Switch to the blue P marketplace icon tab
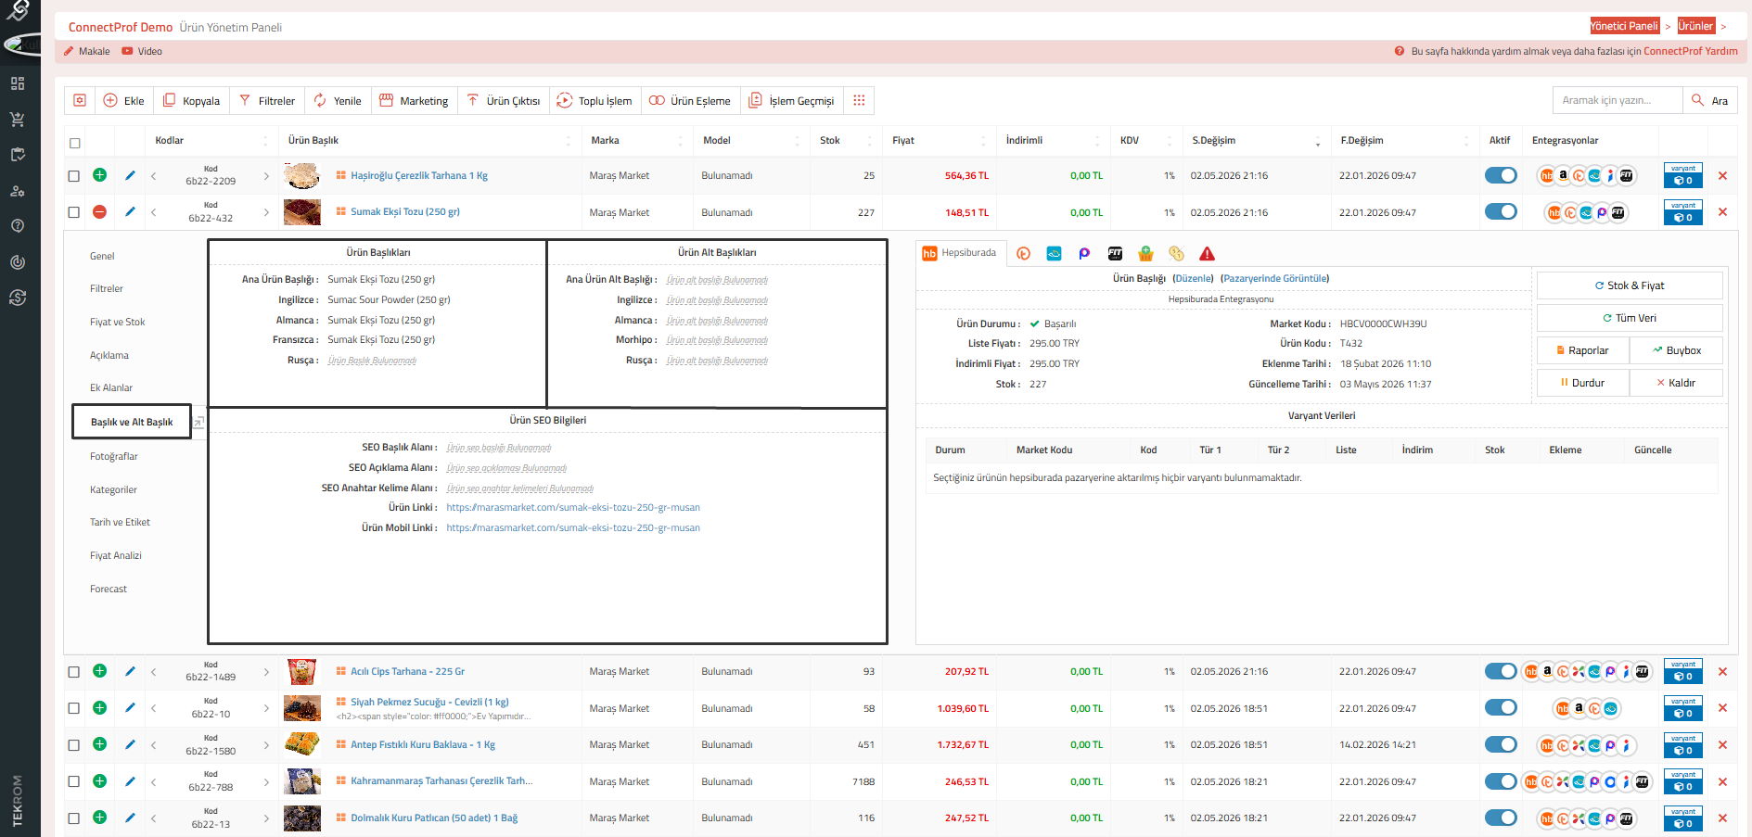Viewport: 1752px width, 837px height. pos(1084,253)
